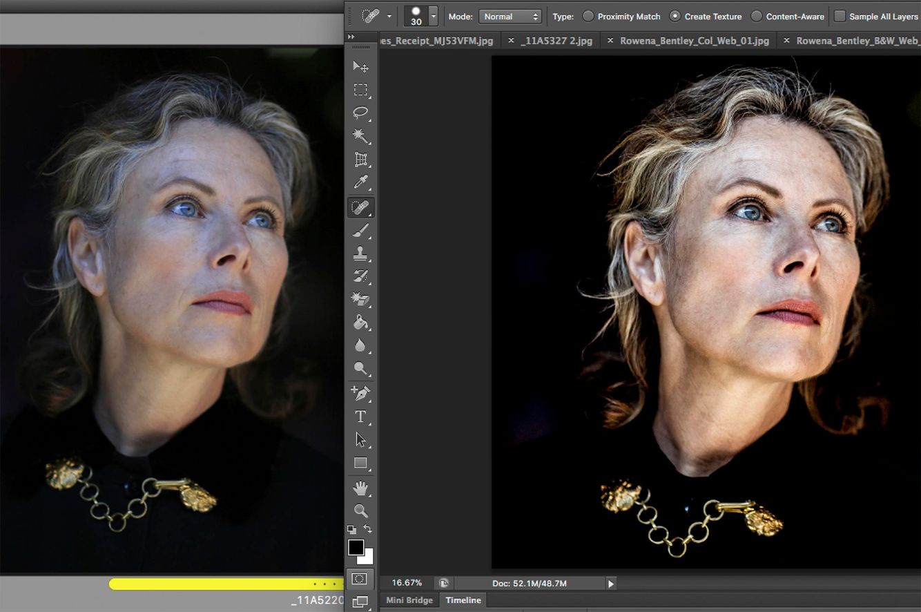Toggle Quick Mask mode
The width and height of the screenshot is (921, 612).
coord(360,579)
